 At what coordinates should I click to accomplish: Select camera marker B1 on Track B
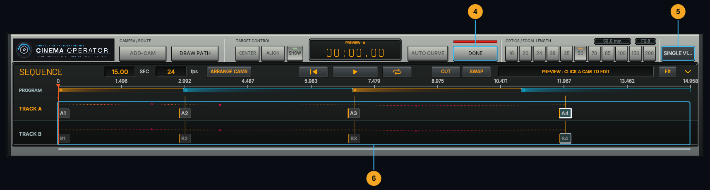click(x=63, y=139)
